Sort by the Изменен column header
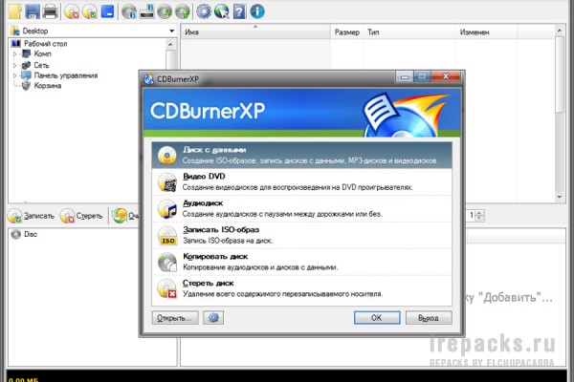This screenshot has width=574, height=382. 487,32
